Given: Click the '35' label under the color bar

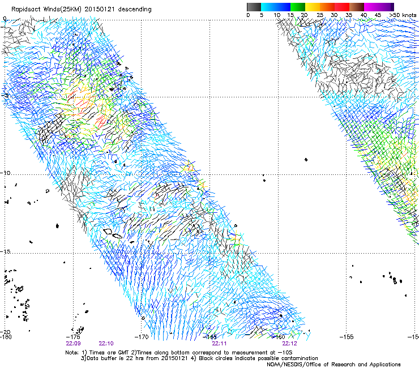Looking at the screenshot, I should [349, 15].
